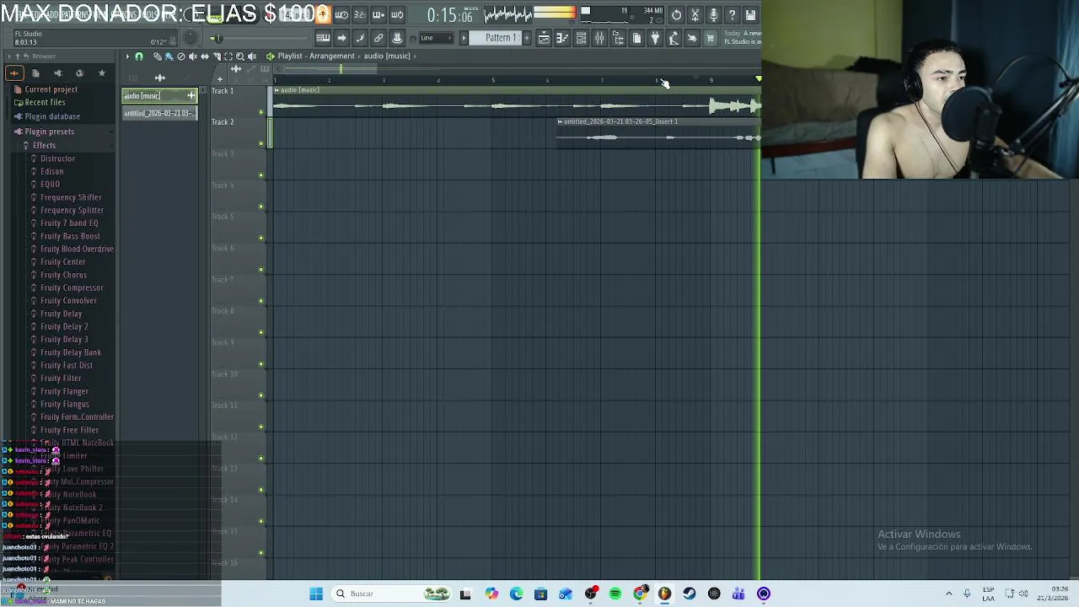Click the time display 0:15:06
1079x607 pixels.
pyautogui.click(x=449, y=15)
